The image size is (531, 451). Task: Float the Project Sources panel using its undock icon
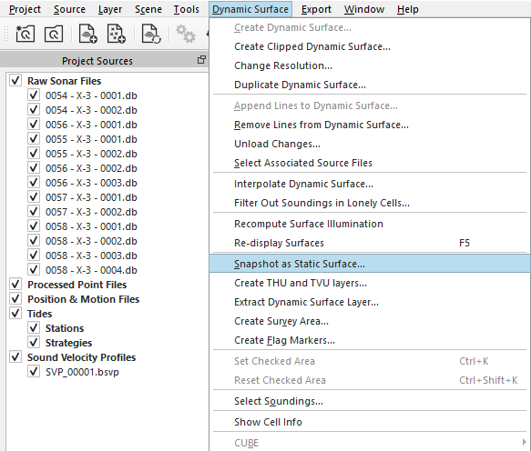201,60
